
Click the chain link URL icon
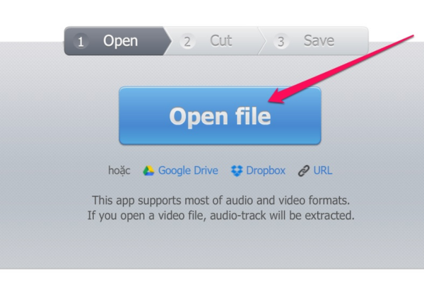click(x=304, y=171)
